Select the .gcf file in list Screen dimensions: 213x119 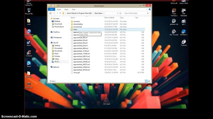[77, 73]
